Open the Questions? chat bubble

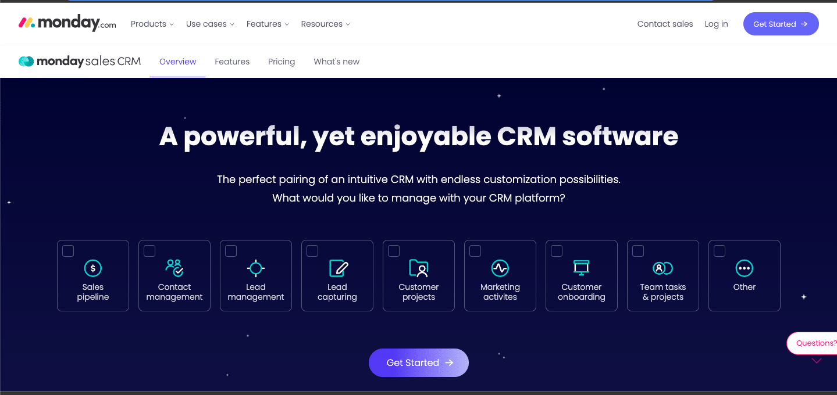point(813,343)
